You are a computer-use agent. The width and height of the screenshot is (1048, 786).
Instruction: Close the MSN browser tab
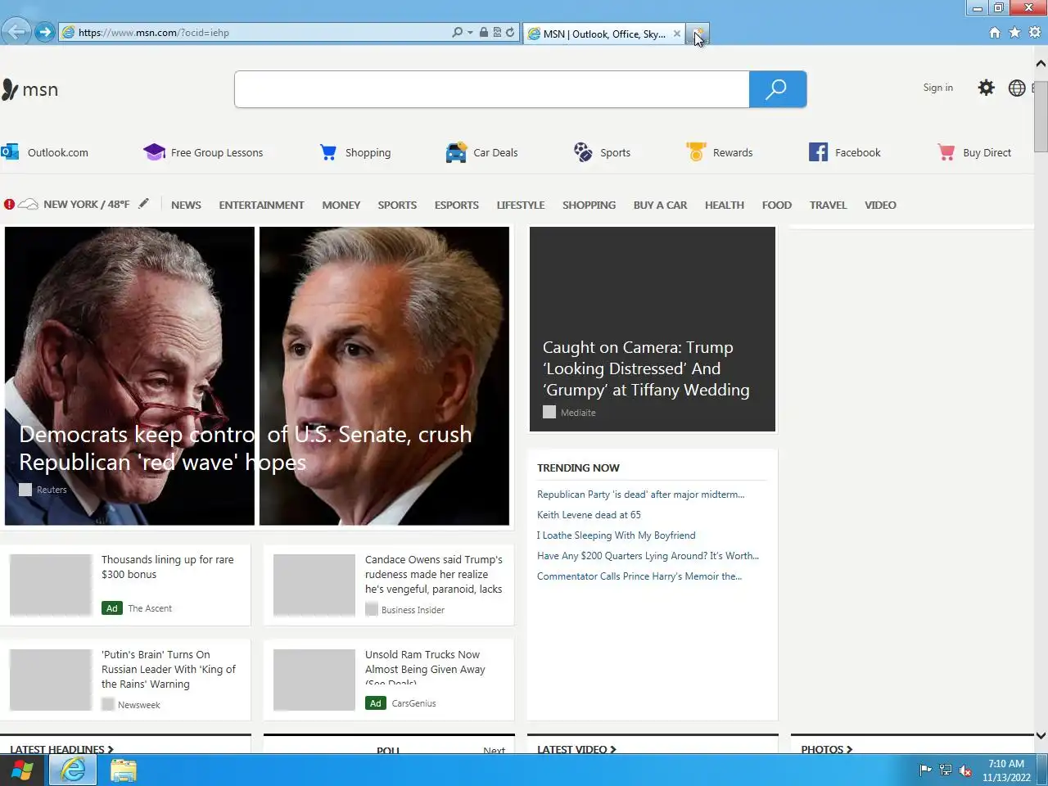point(677,34)
